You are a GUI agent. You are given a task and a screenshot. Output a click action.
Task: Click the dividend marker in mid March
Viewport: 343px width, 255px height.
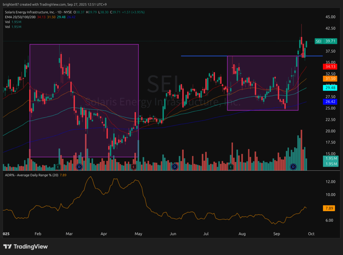point(79,167)
